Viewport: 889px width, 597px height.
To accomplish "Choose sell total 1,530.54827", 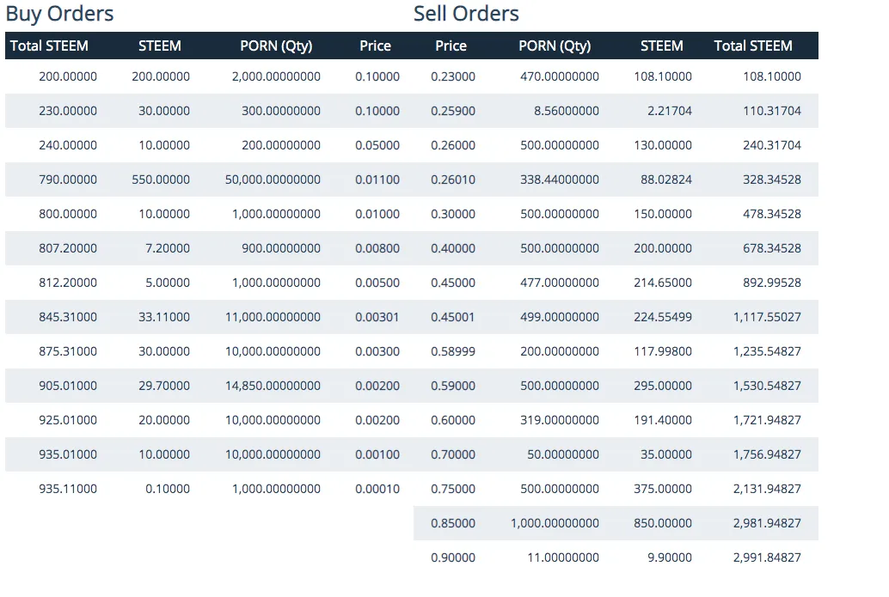I will click(x=767, y=386).
